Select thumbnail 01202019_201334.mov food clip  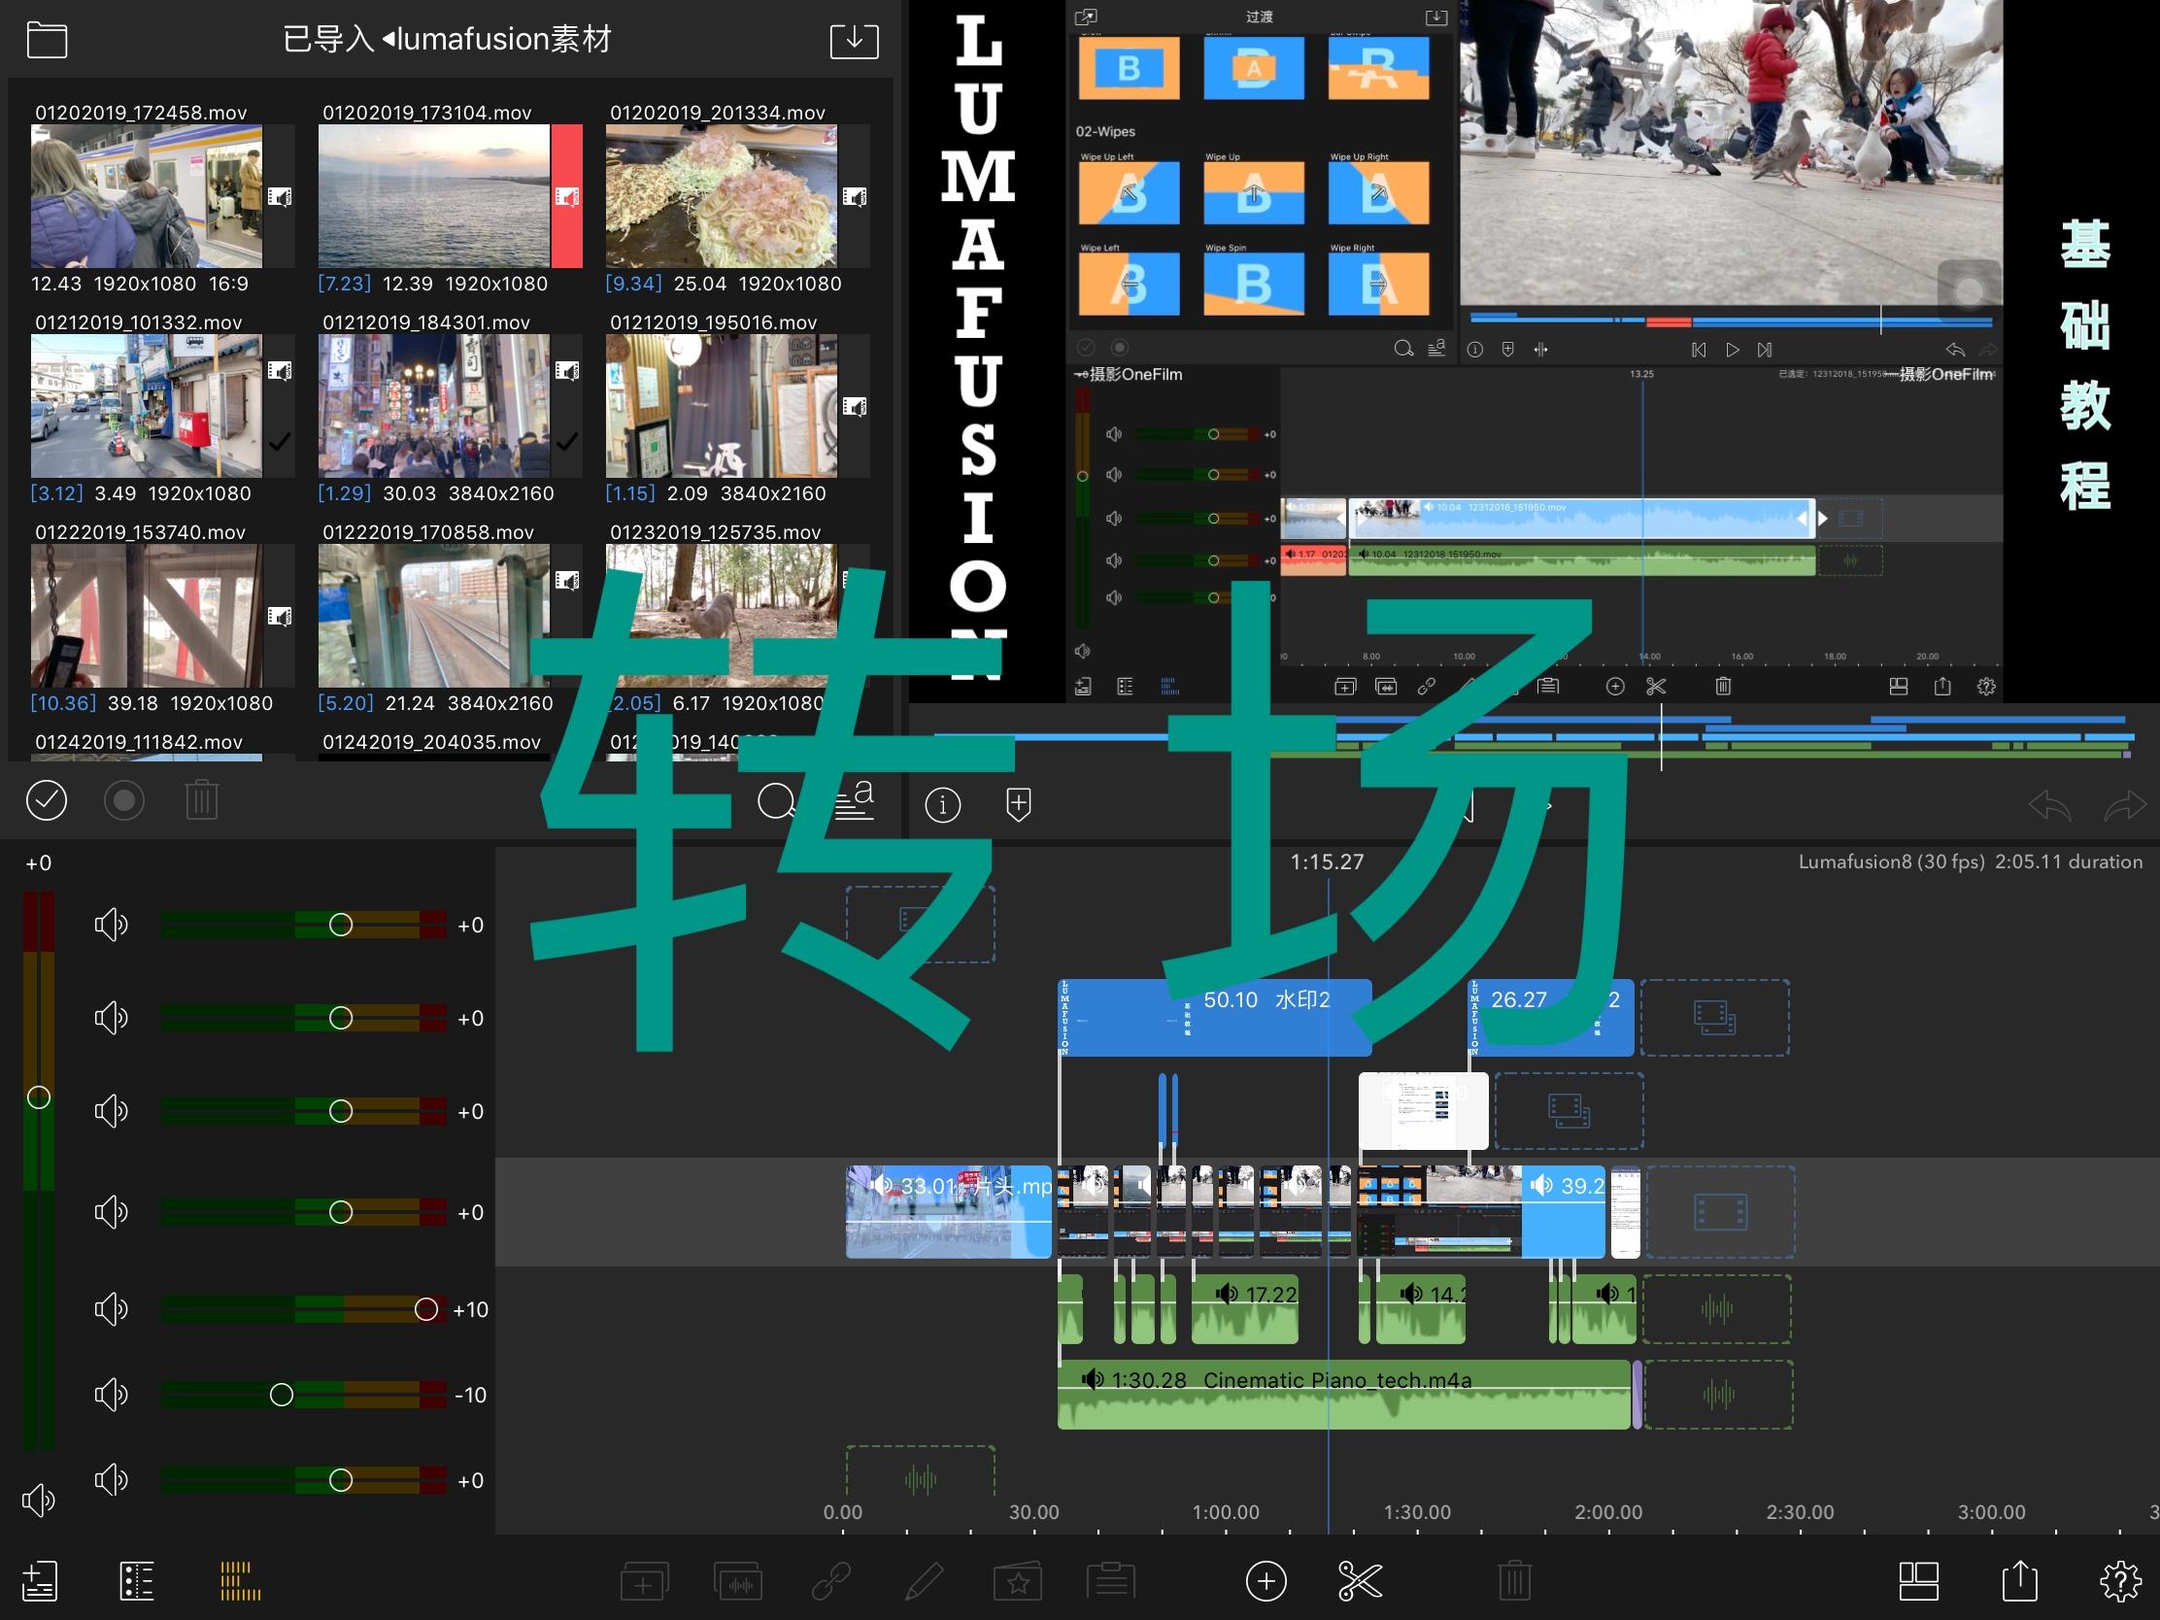click(721, 195)
